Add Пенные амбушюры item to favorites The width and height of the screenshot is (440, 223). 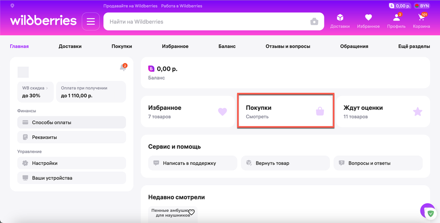191,212
